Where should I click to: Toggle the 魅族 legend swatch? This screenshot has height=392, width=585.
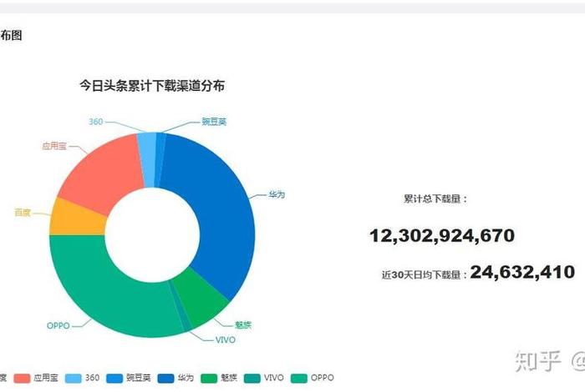[x=209, y=378]
